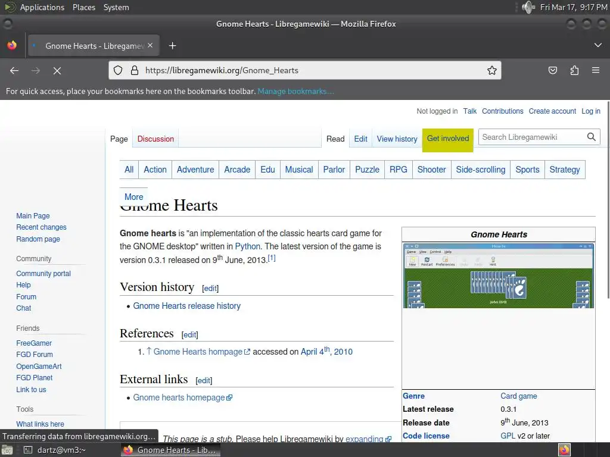The image size is (610, 457).
Task: Open the Forum sidebar link
Action: pyautogui.click(x=26, y=297)
